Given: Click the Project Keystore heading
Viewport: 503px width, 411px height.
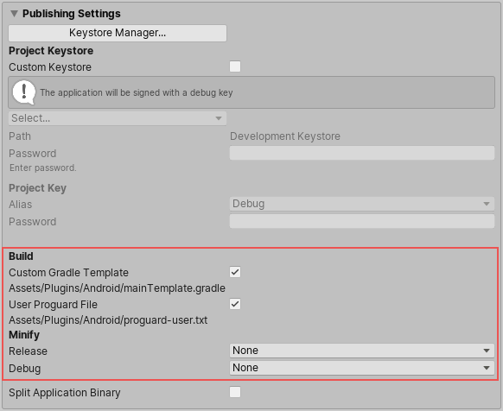Looking at the screenshot, I should tap(51, 51).
